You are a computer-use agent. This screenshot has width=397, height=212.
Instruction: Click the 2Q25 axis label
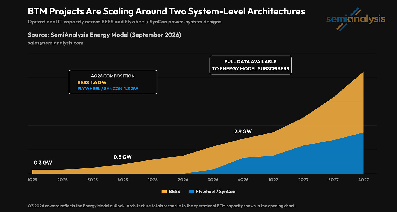pos(62,180)
